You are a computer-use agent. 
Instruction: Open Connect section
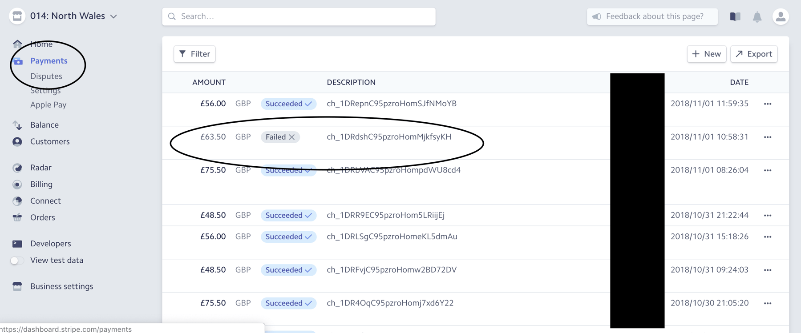(45, 201)
